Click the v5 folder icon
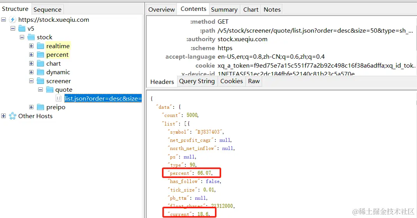Image resolution: width=417 pixels, height=218 pixels. 22,28
